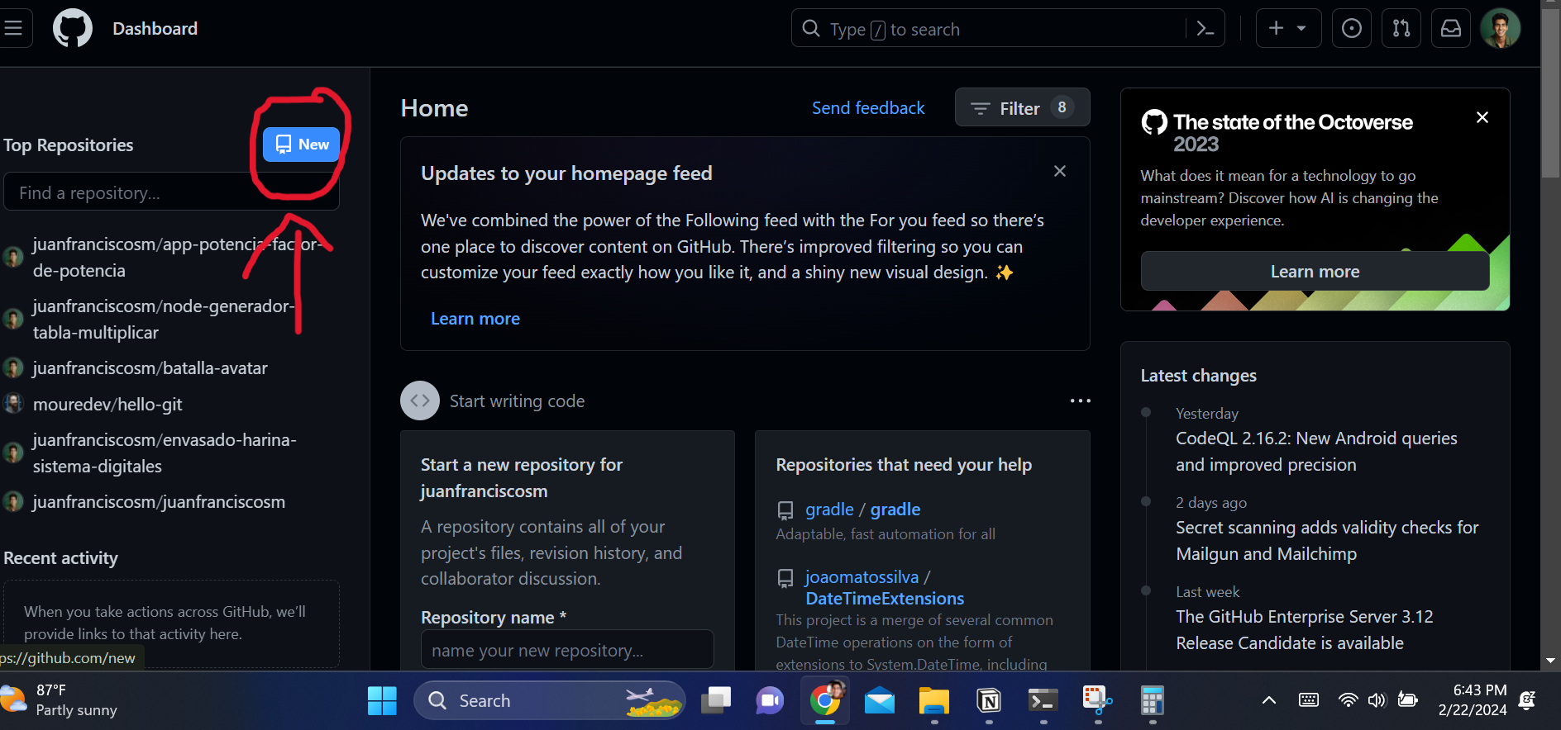Image resolution: width=1561 pixels, height=730 pixels.
Task: Open the Terminal app on taskbar
Action: pos(1043,701)
